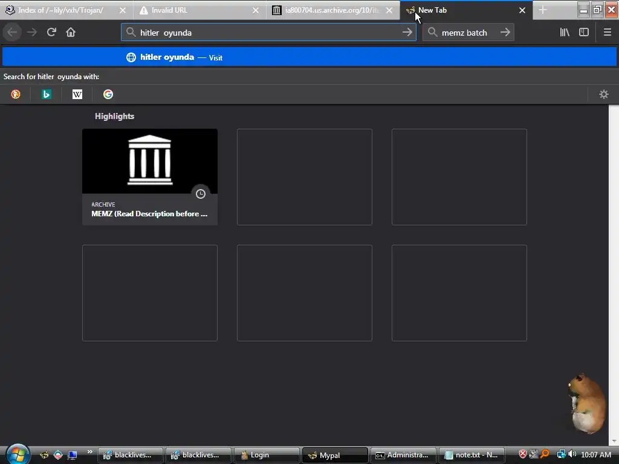Reload the current page
619x464 pixels.
click(51, 33)
